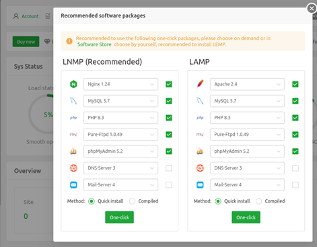Click the Site count 0 in Overview
The height and width of the screenshot is (247, 317).
(x=26, y=216)
